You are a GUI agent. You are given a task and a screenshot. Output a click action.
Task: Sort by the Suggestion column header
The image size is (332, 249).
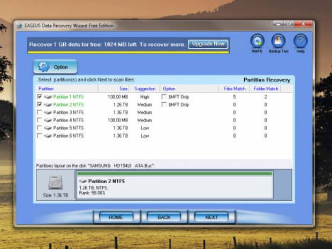click(x=145, y=88)
